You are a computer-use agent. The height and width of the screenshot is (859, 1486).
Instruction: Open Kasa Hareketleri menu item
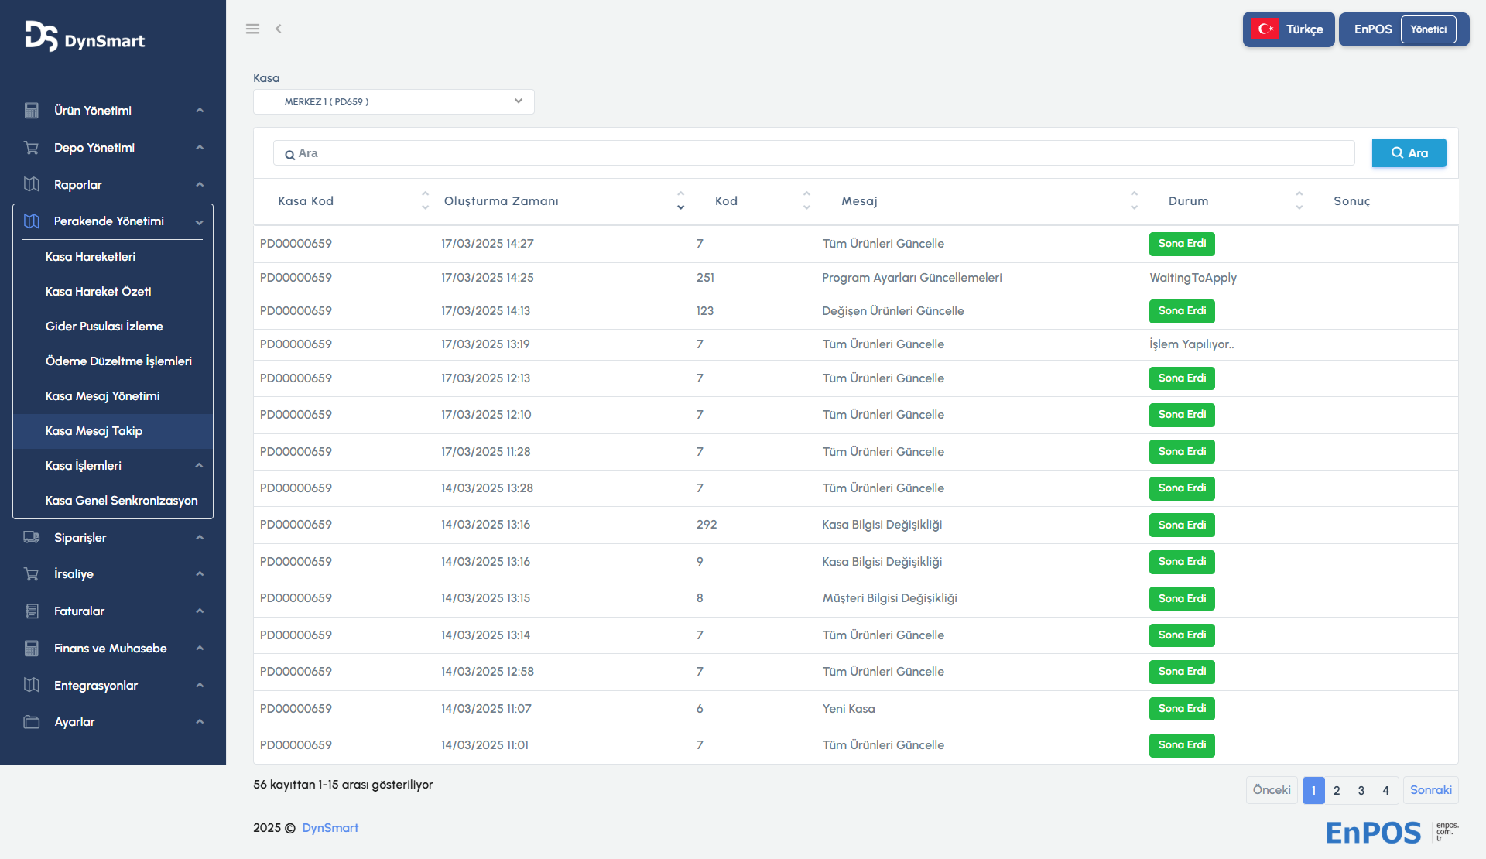tap(91, 257)
